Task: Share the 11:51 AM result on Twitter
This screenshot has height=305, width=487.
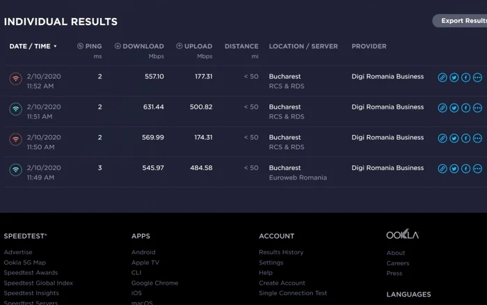Action: [x=454, y=108]
